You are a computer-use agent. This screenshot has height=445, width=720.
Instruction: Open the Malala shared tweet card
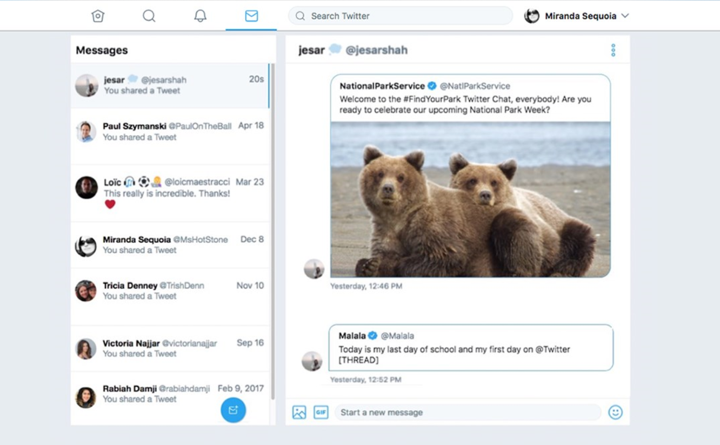tap(471, 348)
